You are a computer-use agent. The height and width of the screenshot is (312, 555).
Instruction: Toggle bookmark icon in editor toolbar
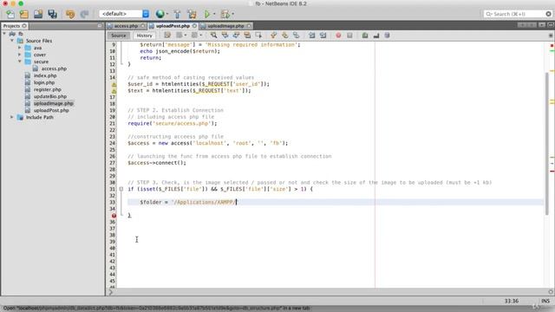(296, 36)
